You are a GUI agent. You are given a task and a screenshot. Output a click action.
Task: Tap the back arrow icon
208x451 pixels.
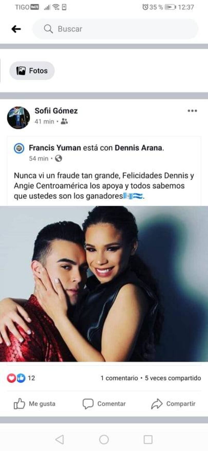16,29
